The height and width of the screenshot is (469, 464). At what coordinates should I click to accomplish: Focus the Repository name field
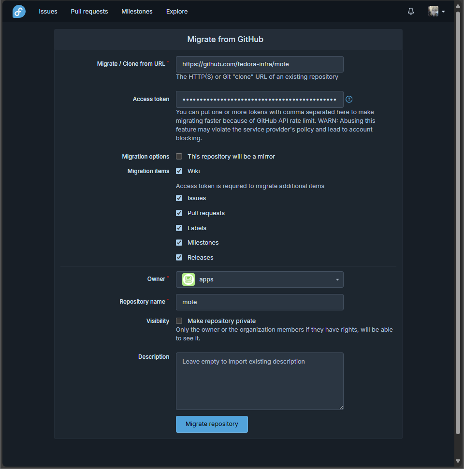[260, 302]
